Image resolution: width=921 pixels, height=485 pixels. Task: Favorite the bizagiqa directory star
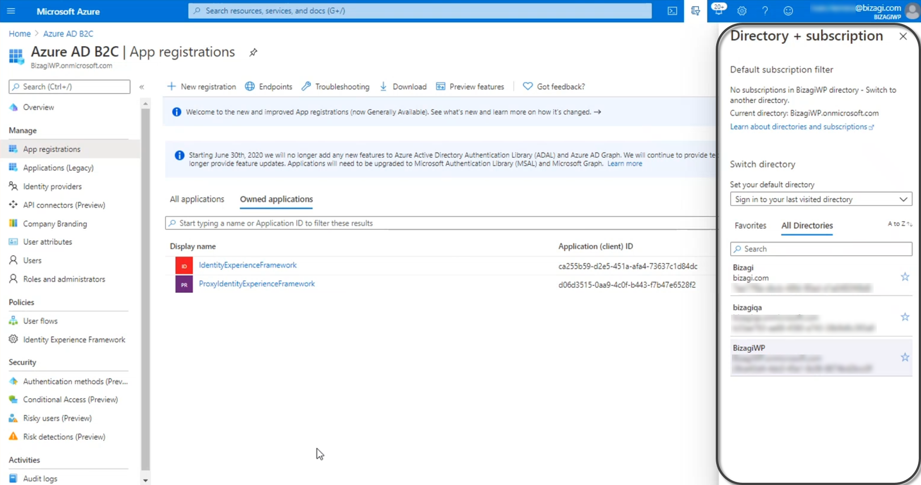[x=905, y=317]
